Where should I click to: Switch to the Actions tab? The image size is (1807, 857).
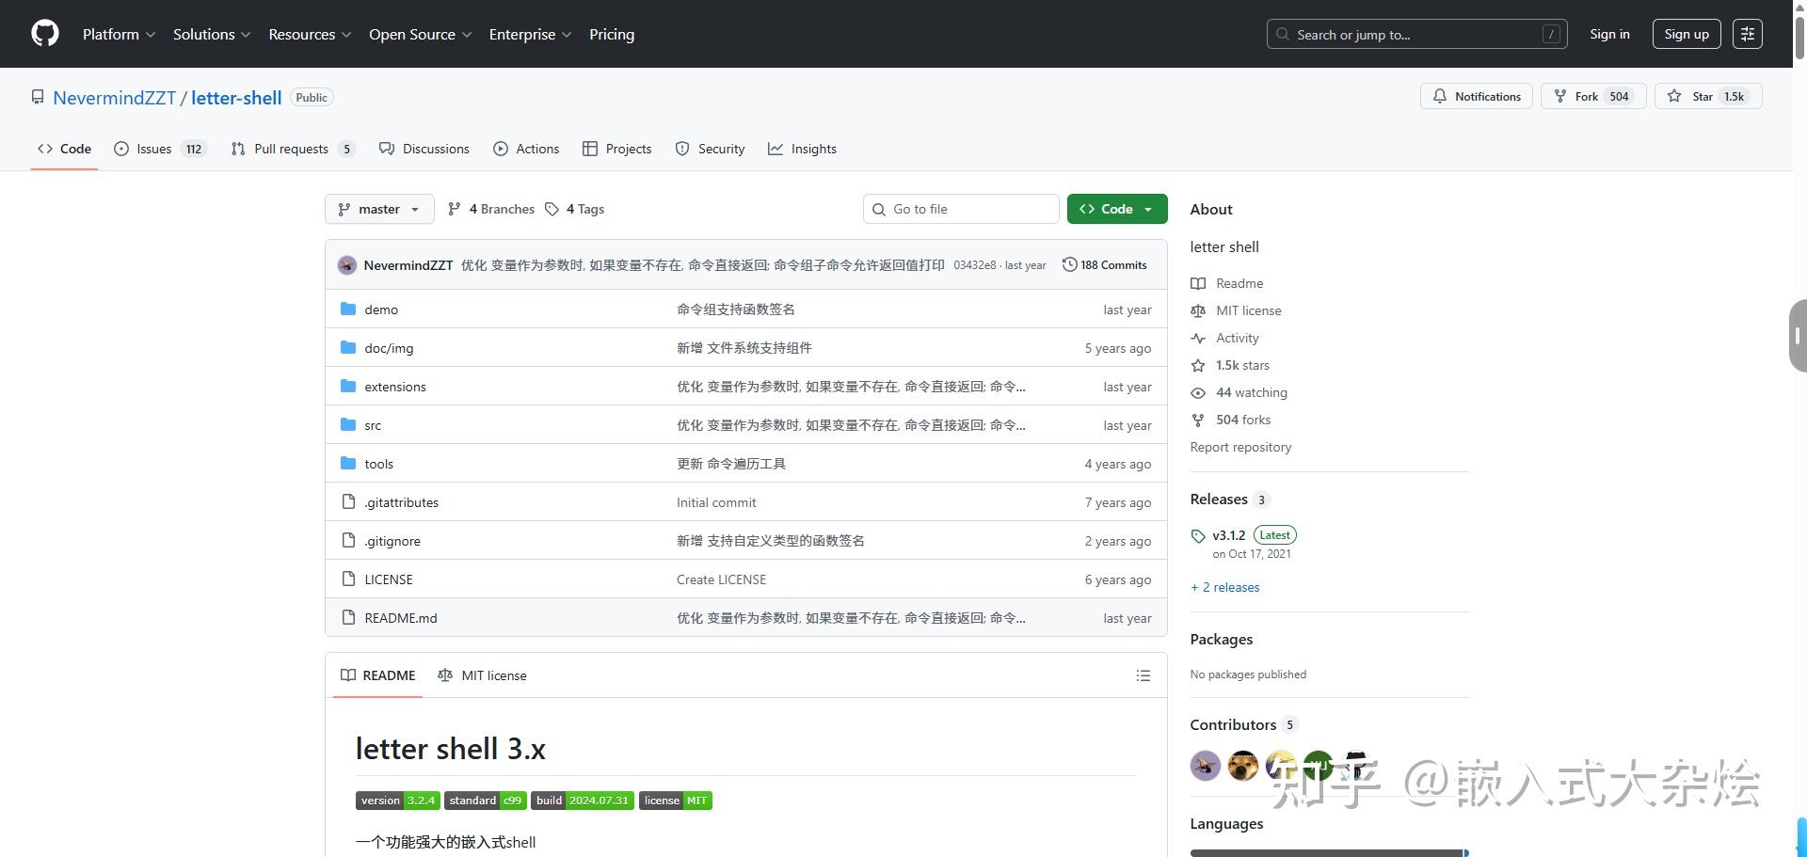[x=526, y=149]
